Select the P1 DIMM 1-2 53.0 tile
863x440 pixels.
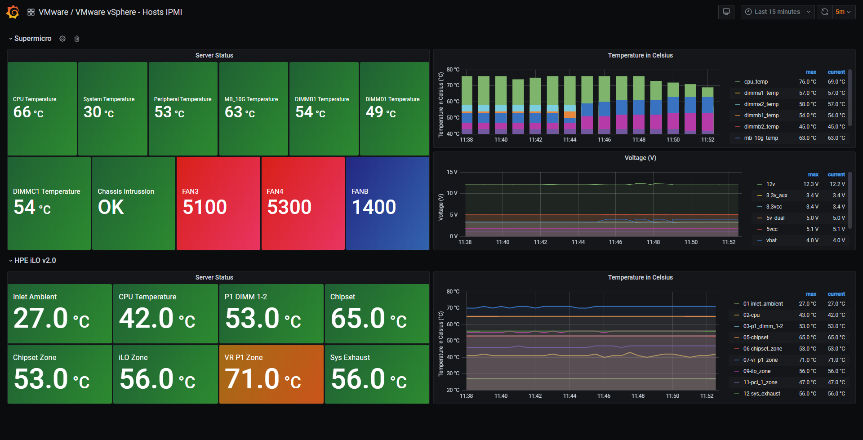(271, 314)
